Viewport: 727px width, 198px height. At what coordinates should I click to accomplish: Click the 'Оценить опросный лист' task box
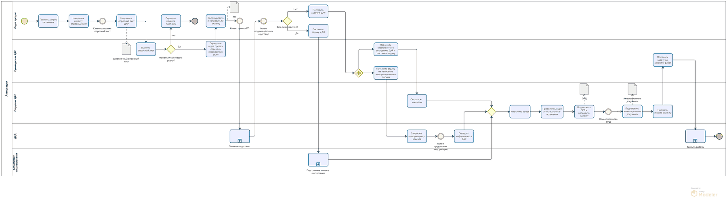[146, 49]
